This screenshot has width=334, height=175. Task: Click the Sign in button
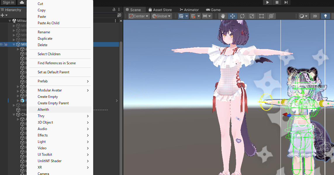point(8,2)
